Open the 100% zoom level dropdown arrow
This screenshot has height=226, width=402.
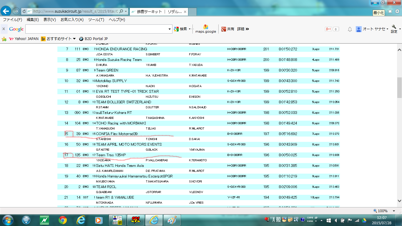[394, 211]
